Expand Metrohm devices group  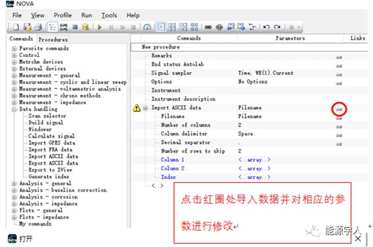[14, 62]
